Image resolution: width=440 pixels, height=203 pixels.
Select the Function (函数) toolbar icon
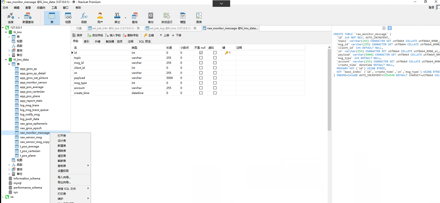coord(84,18)
